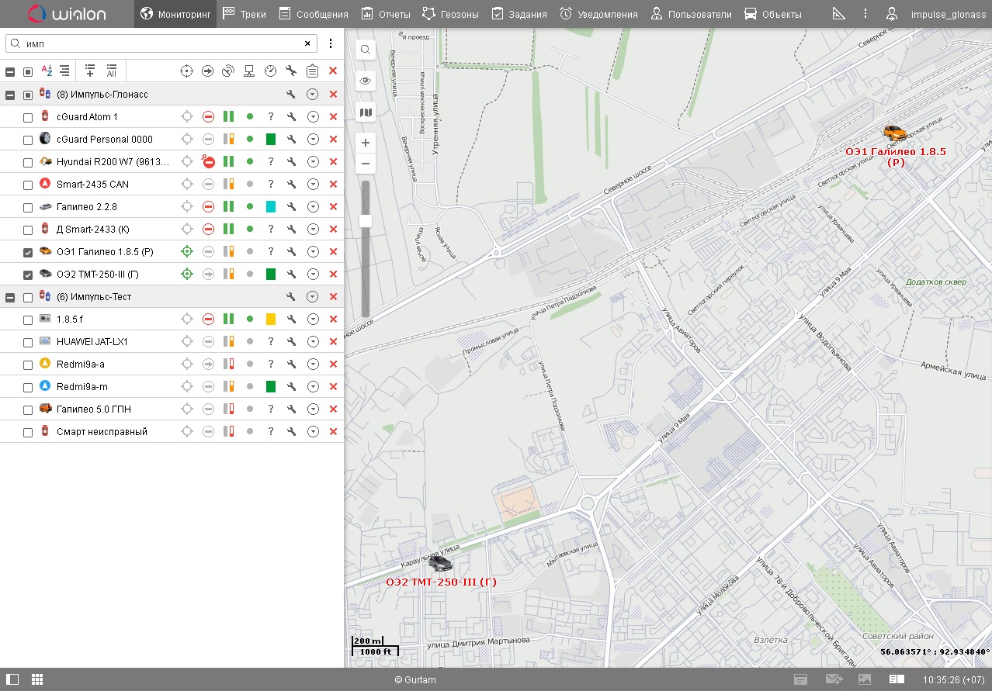Click the zoom in plus button
This screenshot has height=691, width=992.
[366, 143]
